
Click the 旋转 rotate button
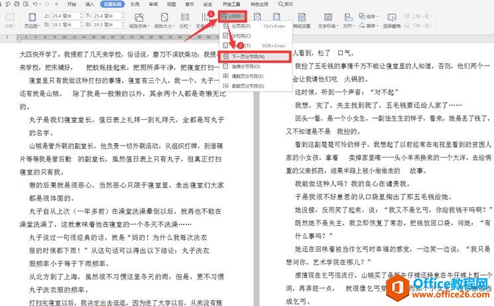click(369, 25)
